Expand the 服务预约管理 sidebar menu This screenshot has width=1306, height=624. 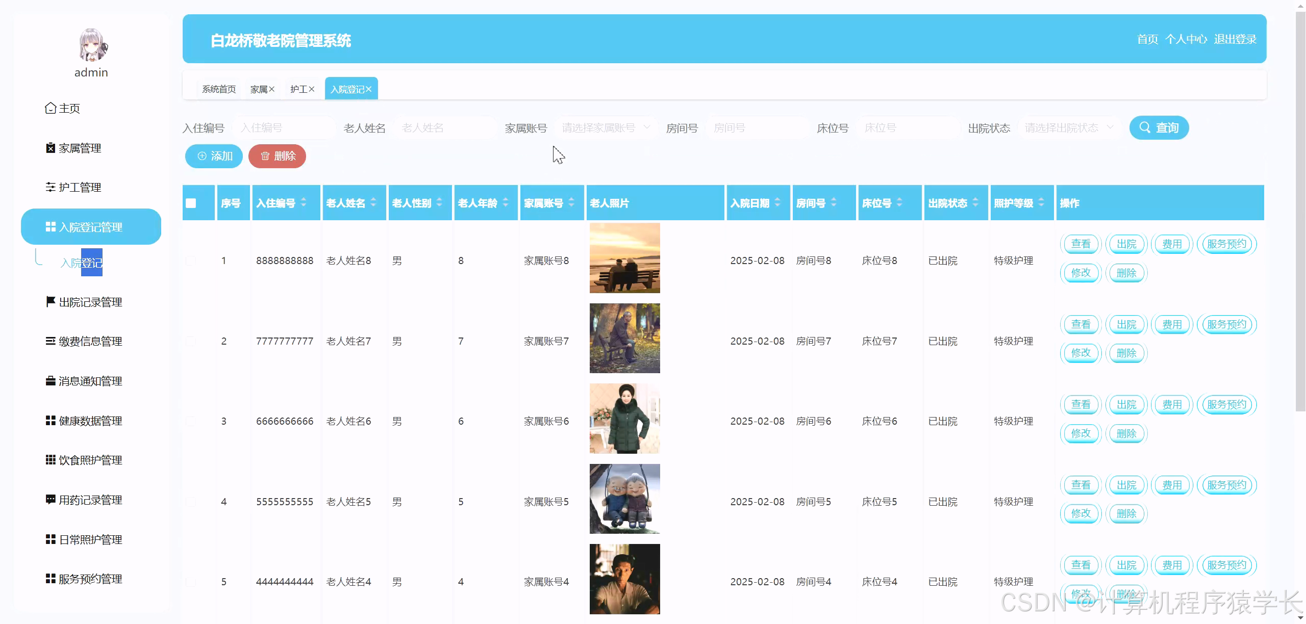tap(91, 579)
